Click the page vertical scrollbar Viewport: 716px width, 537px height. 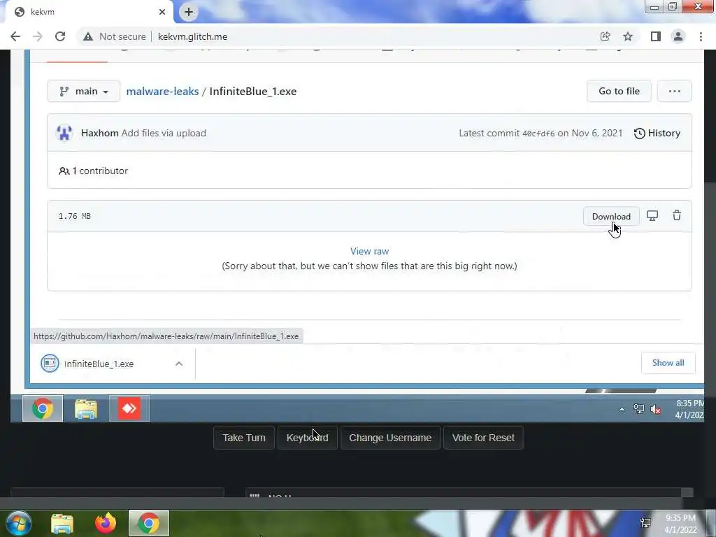point(710,289)
